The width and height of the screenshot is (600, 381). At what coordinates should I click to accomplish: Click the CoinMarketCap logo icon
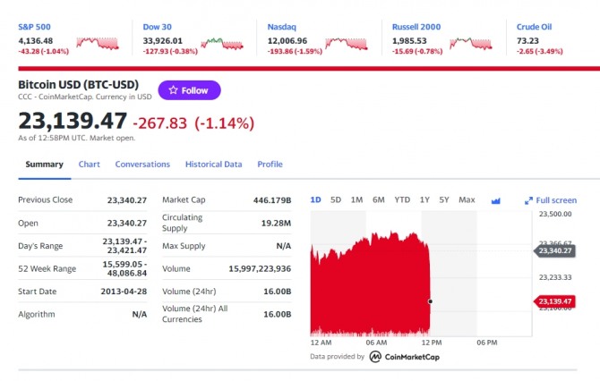[374, 356]
